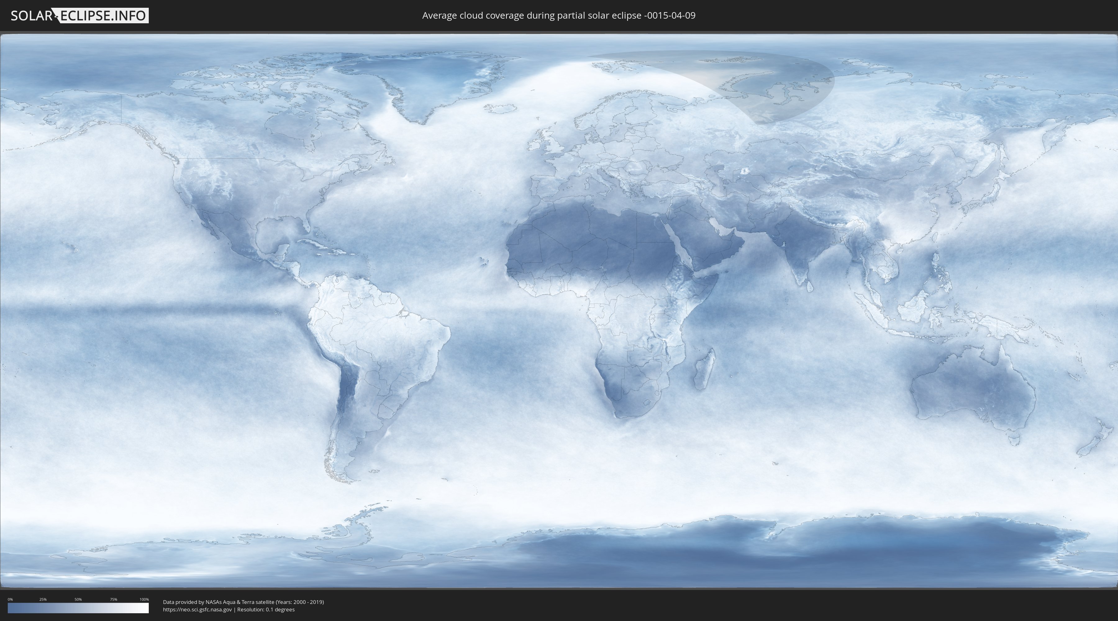Image resolution: width=1118 pixels, height=621 pixels.
Task: Click the 25% label on the legend
Action: pos(43,599)
